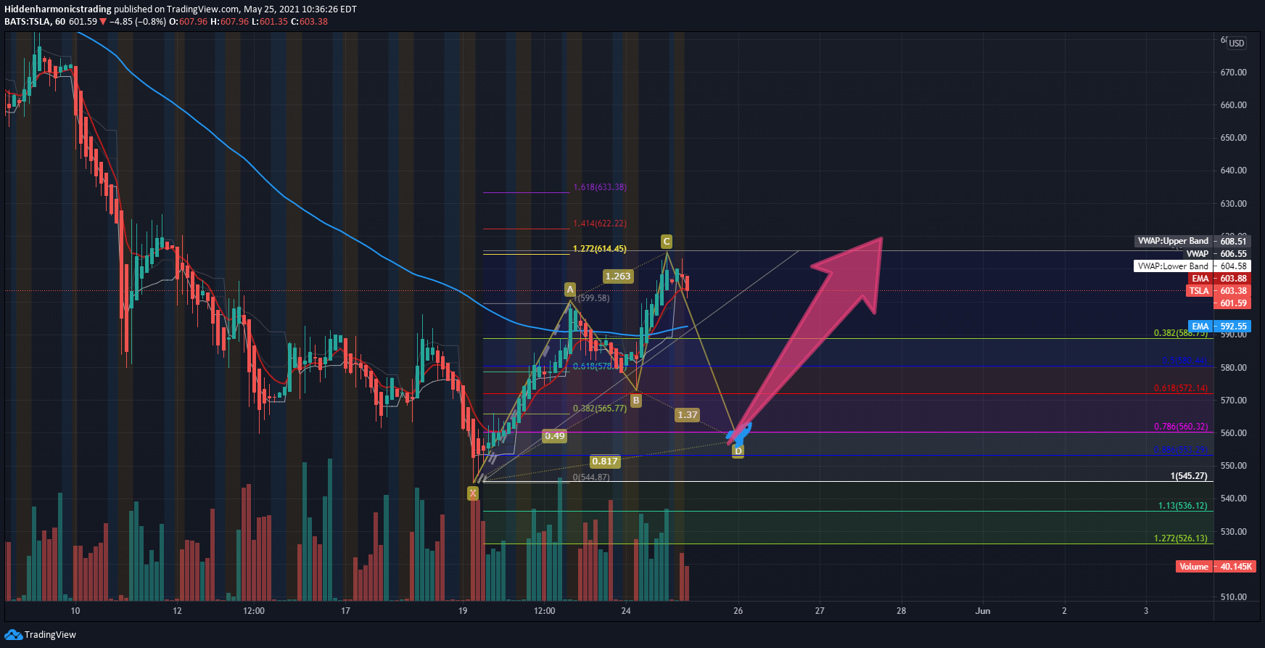Screen dimensions: 1265x648
Task: Click the 19 date label on time axis
Action: 463,611
